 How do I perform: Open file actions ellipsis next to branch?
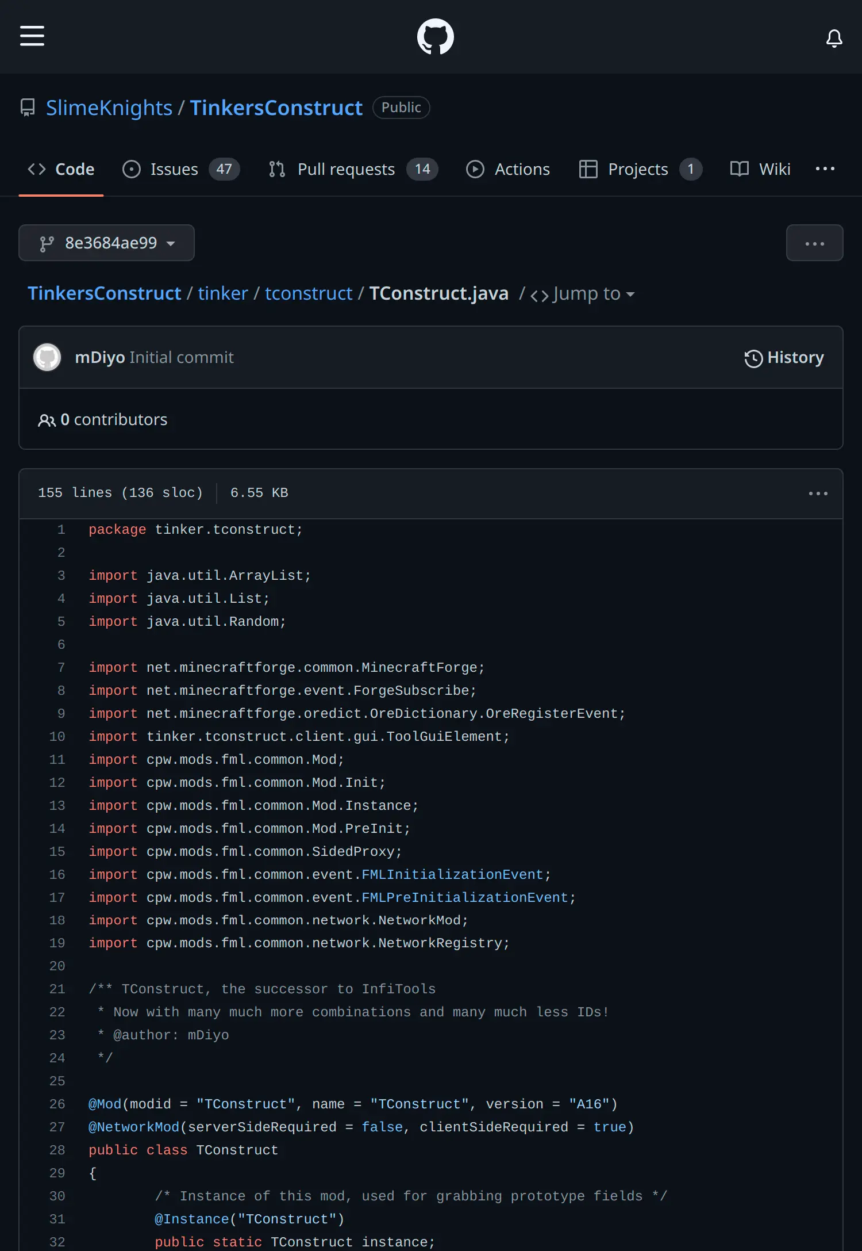(814, 243)
